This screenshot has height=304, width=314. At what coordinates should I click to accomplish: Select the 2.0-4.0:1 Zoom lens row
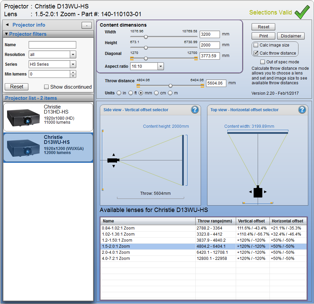(203, 252)
